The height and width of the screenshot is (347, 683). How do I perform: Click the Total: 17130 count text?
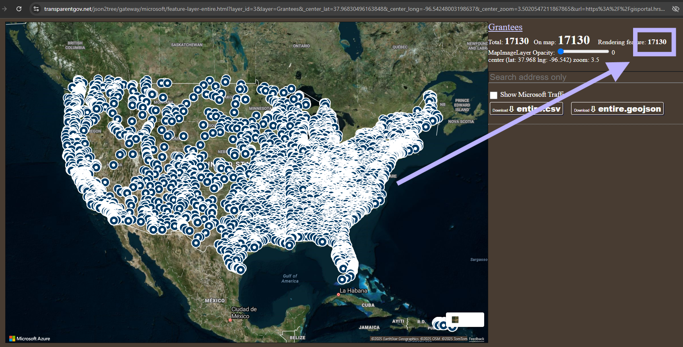pos(508,41)
